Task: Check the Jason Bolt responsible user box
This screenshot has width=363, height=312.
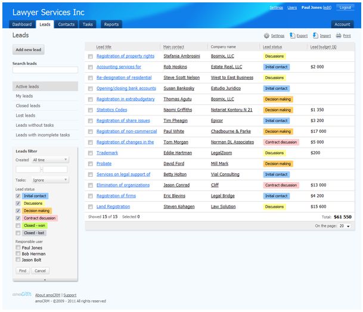Action: [x=18, y=260]
